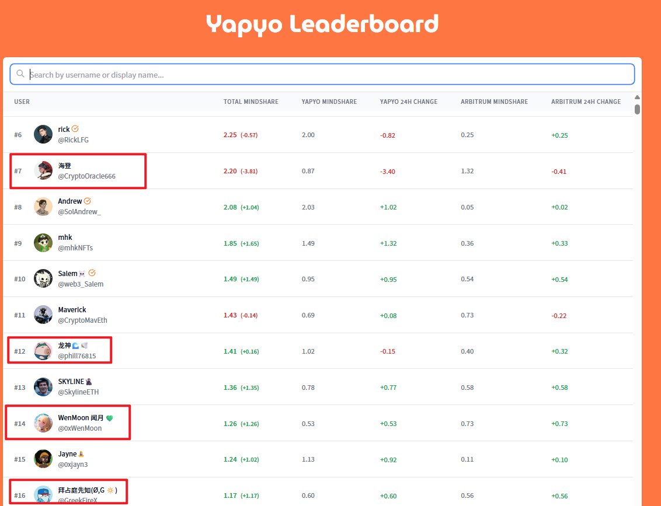Select the display name "rick"
Screen dimensions: 661x506
click(x=64, y=130)
